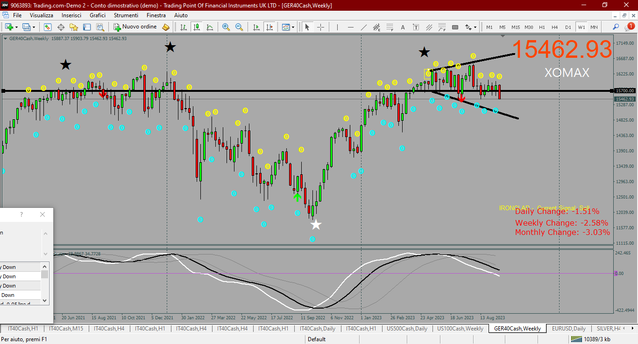Switch to the EURUSD,Daily chart tab
This screenshot has width=638, height=344.
coord(568,329)
